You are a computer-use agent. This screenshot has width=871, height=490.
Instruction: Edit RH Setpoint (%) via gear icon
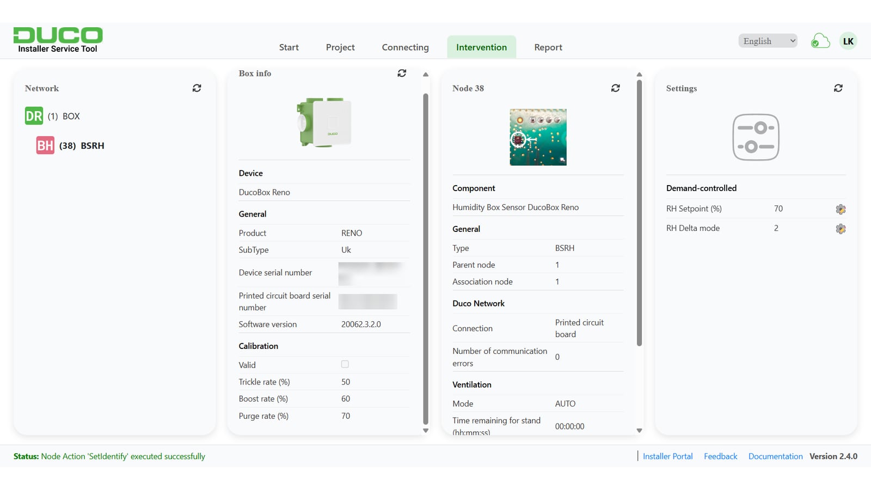pos(841,209)
